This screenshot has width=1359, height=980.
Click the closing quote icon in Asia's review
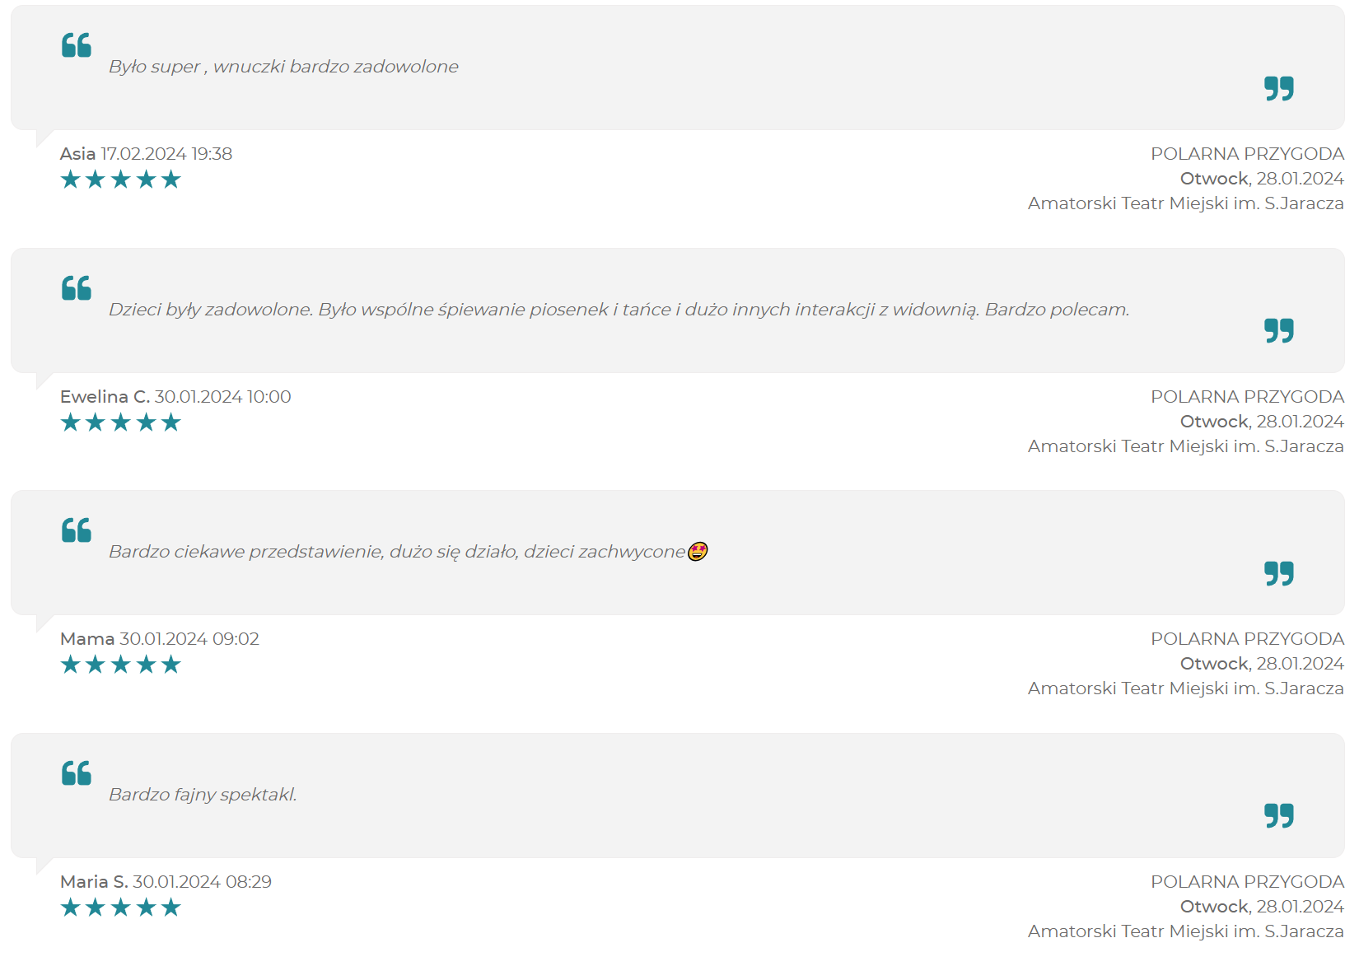click(1278, 88)
